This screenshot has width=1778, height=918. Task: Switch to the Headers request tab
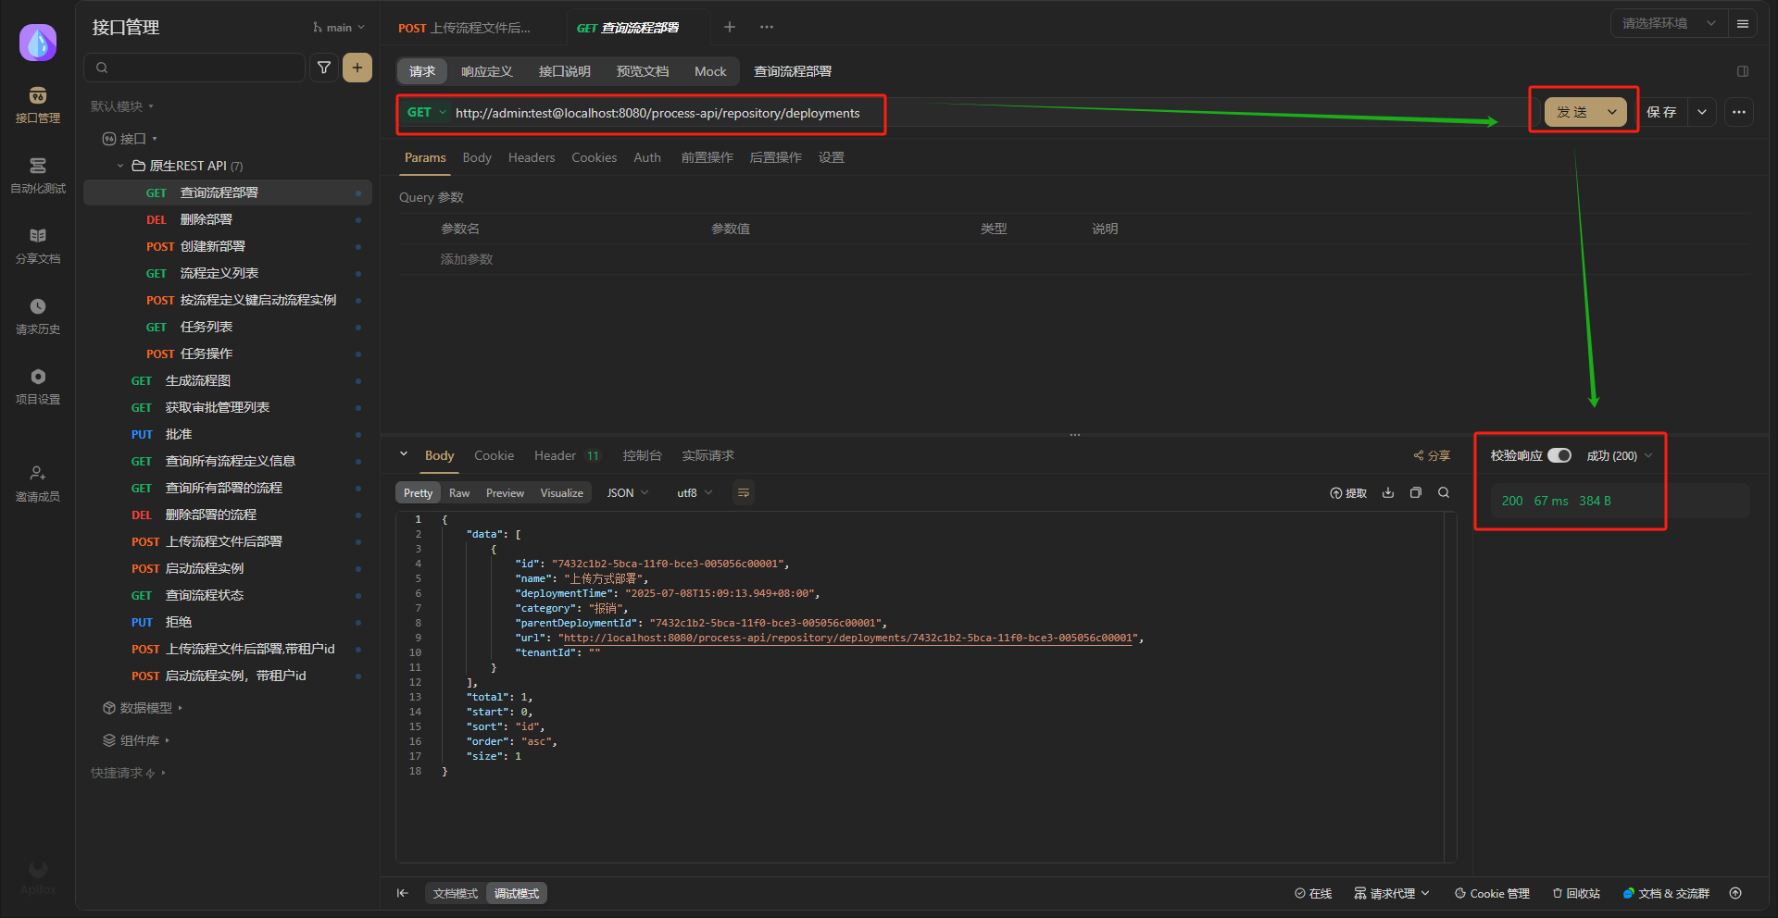coord(532,158)
